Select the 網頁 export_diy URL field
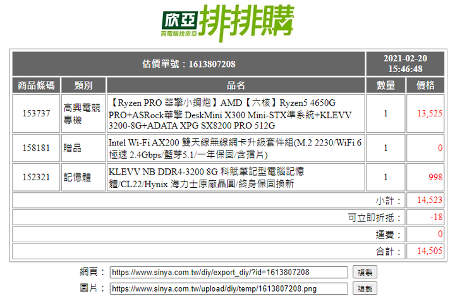Image resolution: width=455 pixels, height=296 pixels. (229, 272)
